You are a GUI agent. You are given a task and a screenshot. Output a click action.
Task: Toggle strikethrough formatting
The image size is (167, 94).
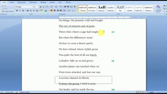[28, 10]
